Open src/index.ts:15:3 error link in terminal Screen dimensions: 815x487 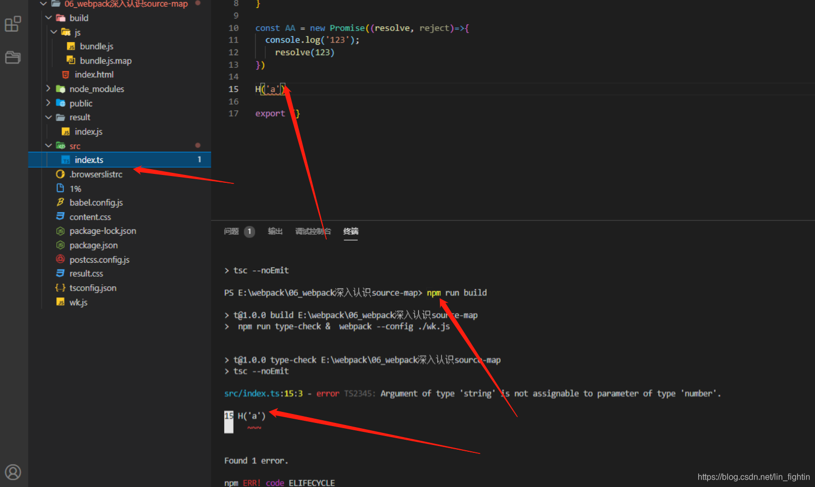263,393
